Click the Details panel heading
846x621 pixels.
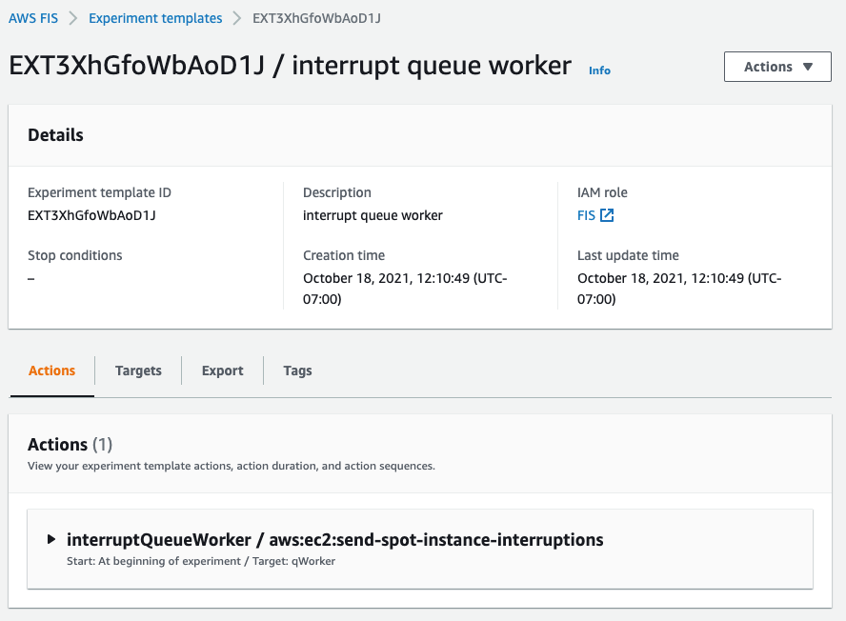tap(54, 134)
